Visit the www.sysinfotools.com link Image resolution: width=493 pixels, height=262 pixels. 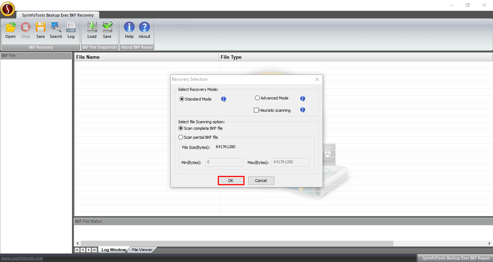click(22, 258)
